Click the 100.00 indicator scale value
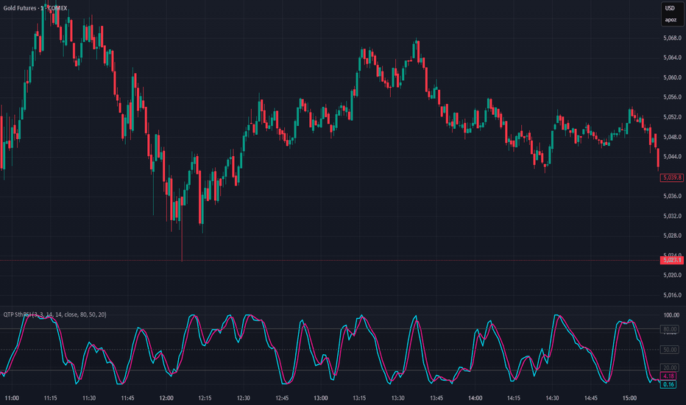 click(671, 315)
